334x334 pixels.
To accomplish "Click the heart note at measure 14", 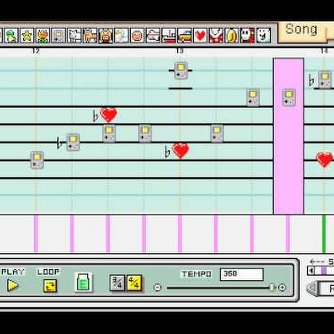I will pos(324,159).
